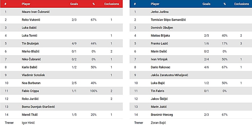Select player Dario Rakovac
Image resolution: width=252 pixels, height=125 pixels.
point(160,67)
